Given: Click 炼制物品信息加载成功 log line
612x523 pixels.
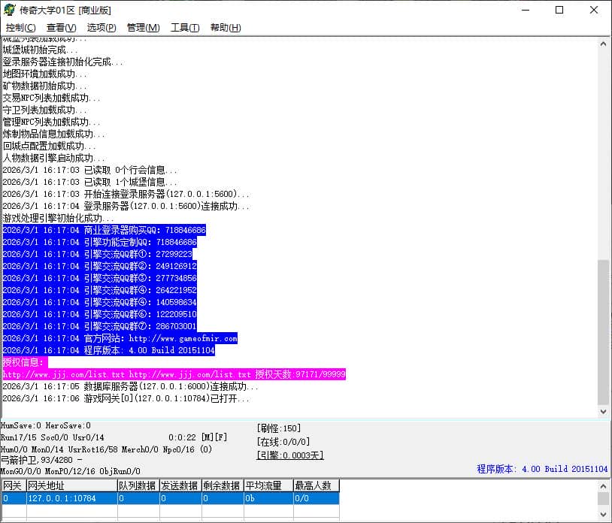Looking at the screenshot, I should tap(54, 134).
